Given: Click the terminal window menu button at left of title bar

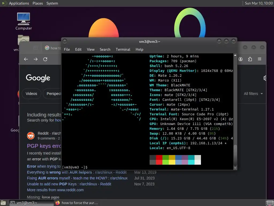Looking at the screenshot, I should pyautogui.click(x=65, y=41).
